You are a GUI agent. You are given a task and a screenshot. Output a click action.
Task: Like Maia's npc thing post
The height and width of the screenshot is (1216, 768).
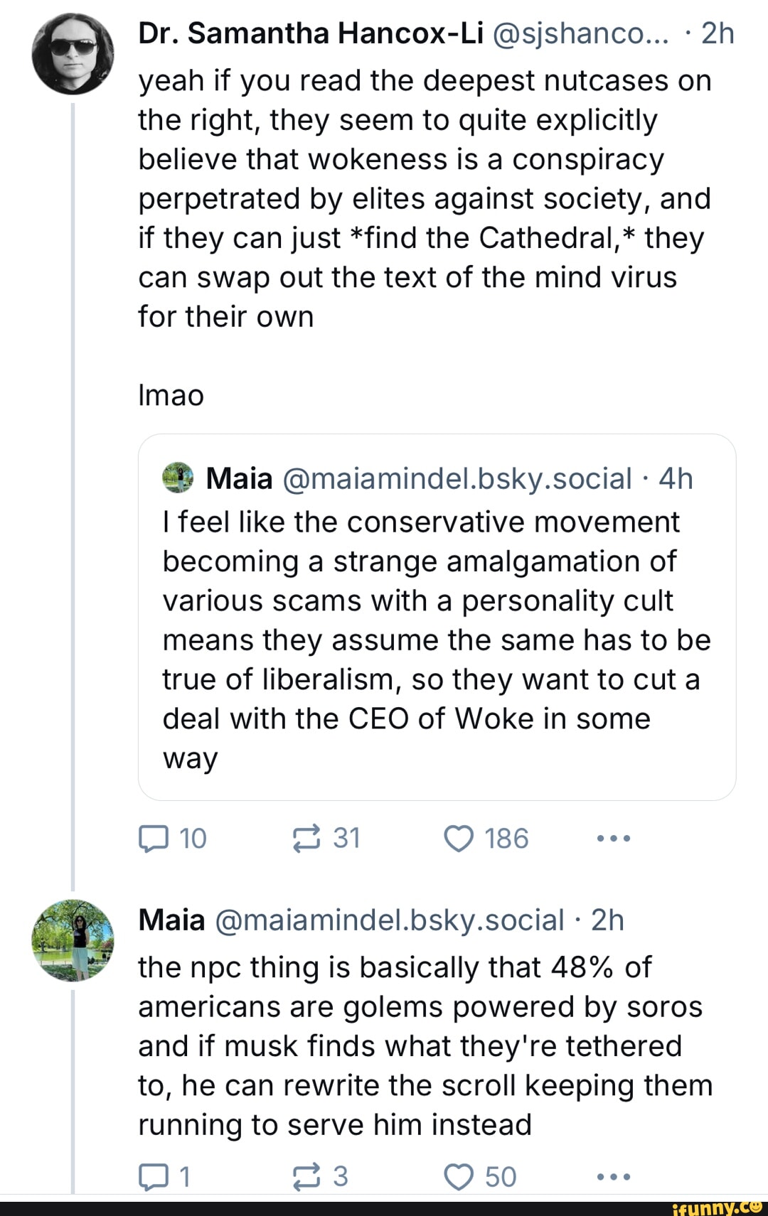(459, 1177)
